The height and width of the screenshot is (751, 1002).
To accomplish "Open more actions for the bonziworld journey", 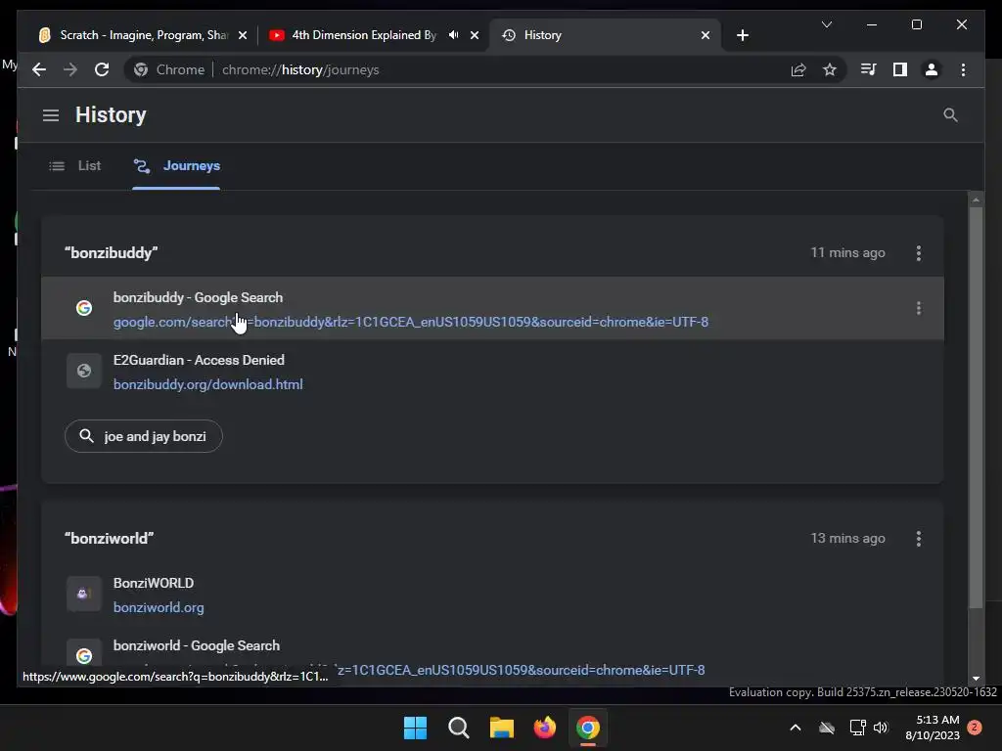I will coord(918,539).
